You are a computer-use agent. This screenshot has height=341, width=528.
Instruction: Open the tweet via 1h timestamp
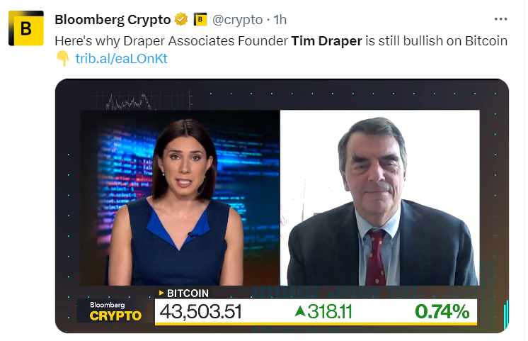coord(280,20)
